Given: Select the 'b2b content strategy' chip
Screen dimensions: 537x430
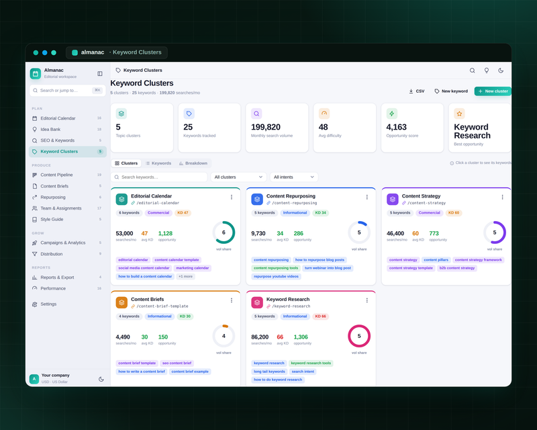Looking at the screenshot, I should 457,268.
